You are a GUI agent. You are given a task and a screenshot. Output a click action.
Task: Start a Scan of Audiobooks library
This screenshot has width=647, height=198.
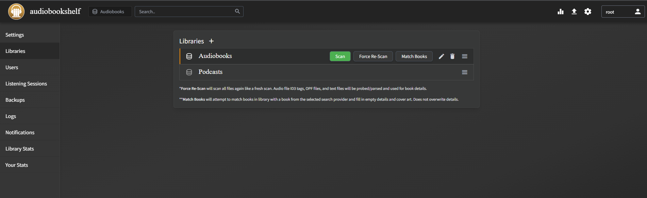click(x=340, y=57)
